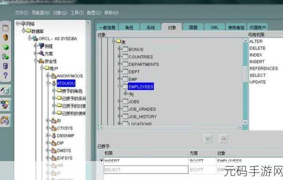Switch to the 一般信息 tab
The height and width of the screenshot is (180, 283).
[107, 27]
